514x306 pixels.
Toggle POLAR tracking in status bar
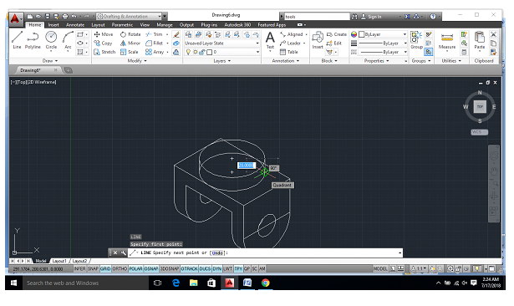[135, 268]
